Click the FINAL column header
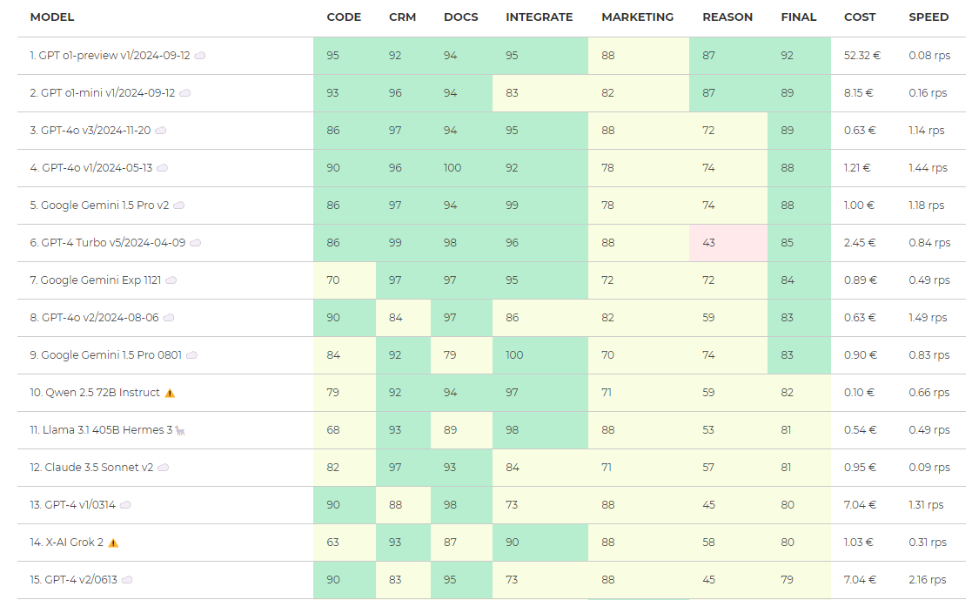972x600 pixels. point(799,17)
